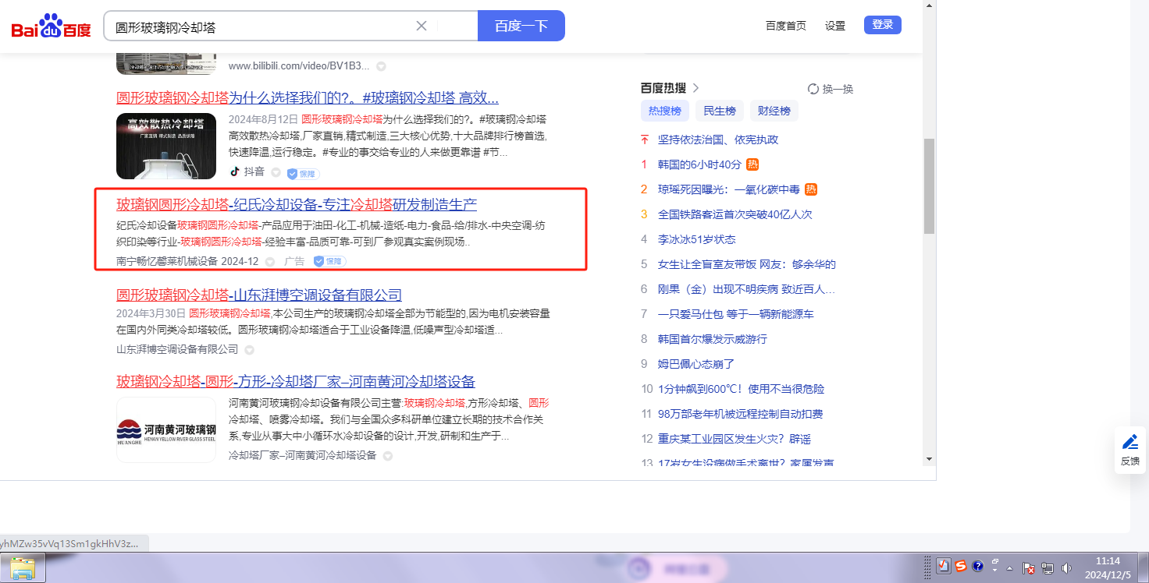1149x583 pixels.
Task: Click the 换一换 refresh icon
Action: [x=813, y=89]
